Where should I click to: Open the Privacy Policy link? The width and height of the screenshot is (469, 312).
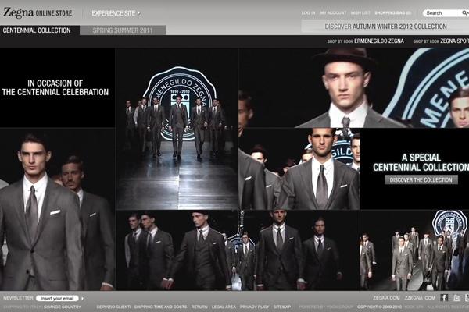(x=254, y=307)
